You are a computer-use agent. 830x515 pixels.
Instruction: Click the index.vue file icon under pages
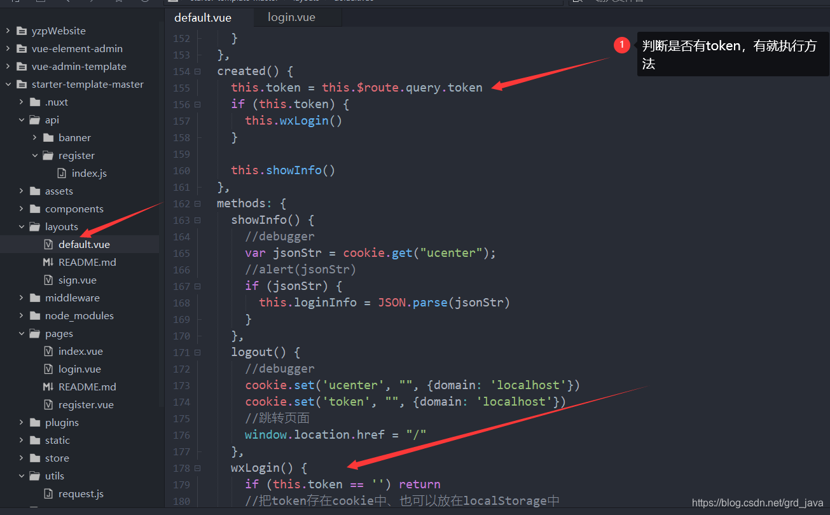point(48,351)
